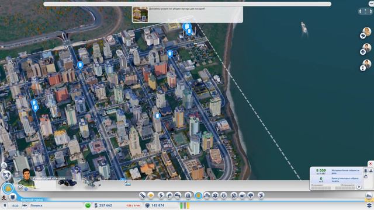The width and height of the screenshot is (374, 210).
Task: Open region view globe icon
Action: click(6, 175)
